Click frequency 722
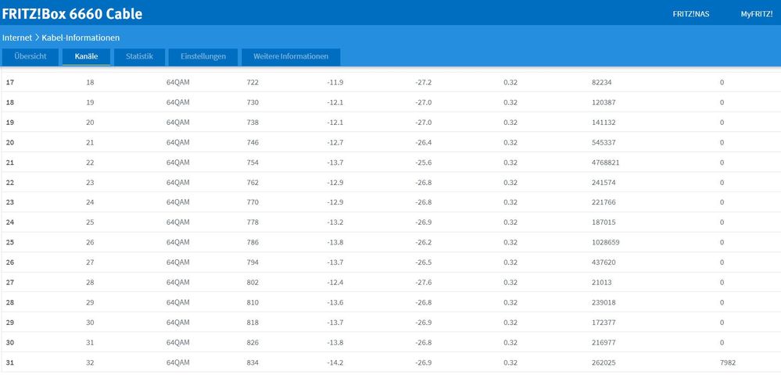This screenshot has height=378, width=781. 253,83
